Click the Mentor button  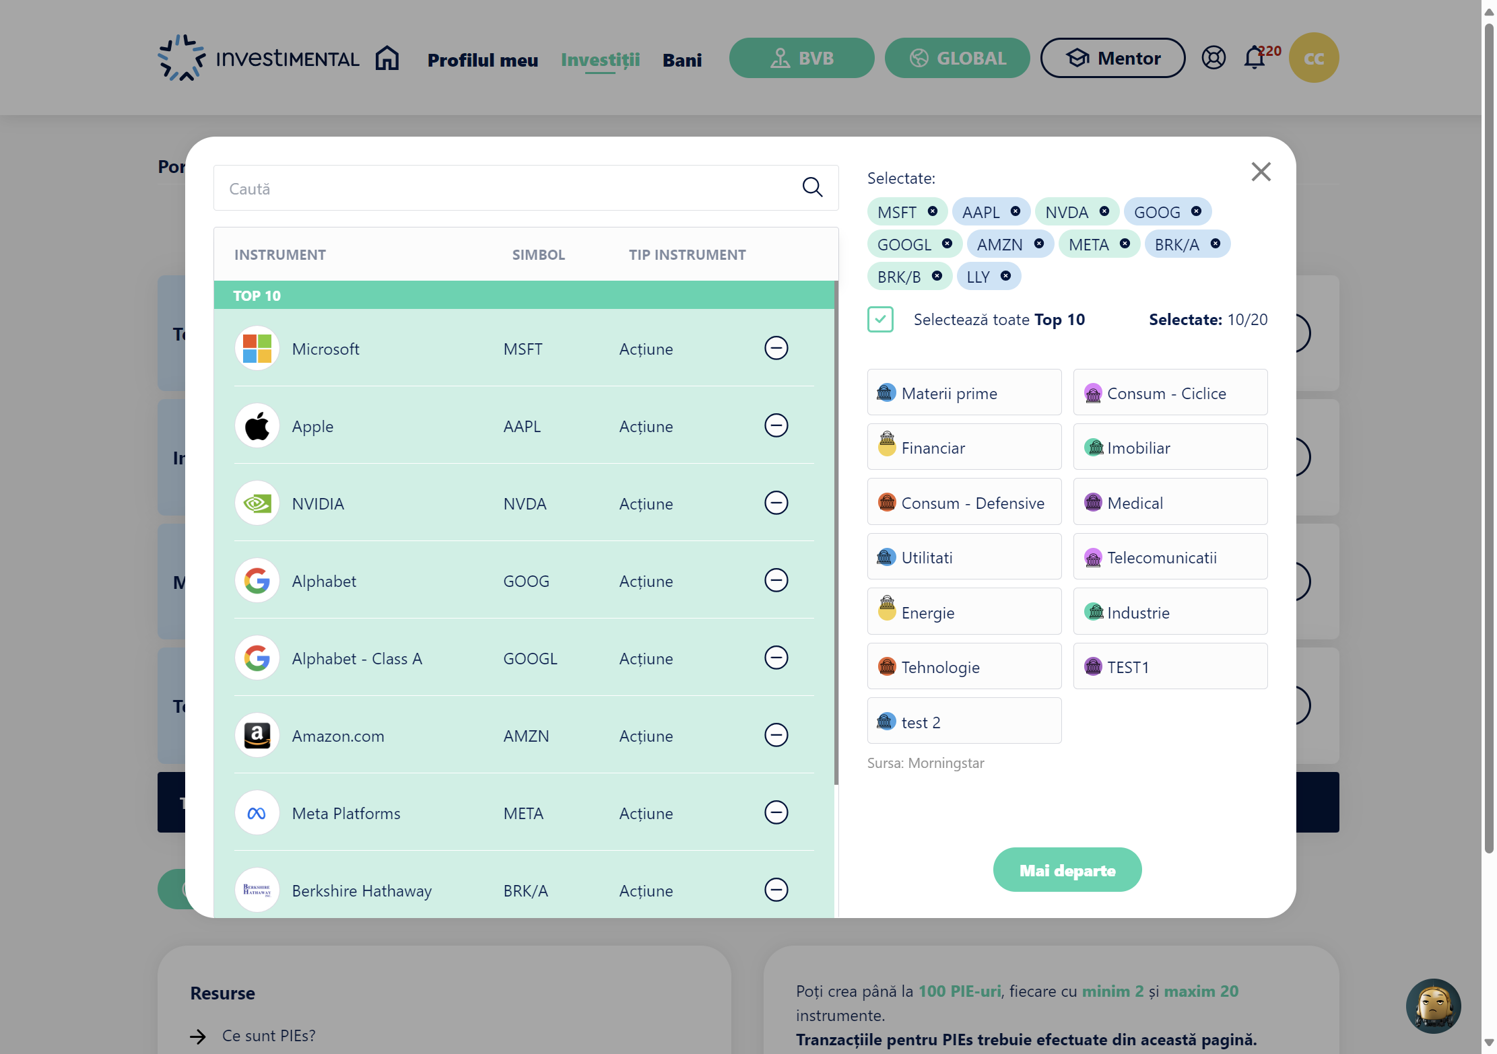coord(1112,58)
